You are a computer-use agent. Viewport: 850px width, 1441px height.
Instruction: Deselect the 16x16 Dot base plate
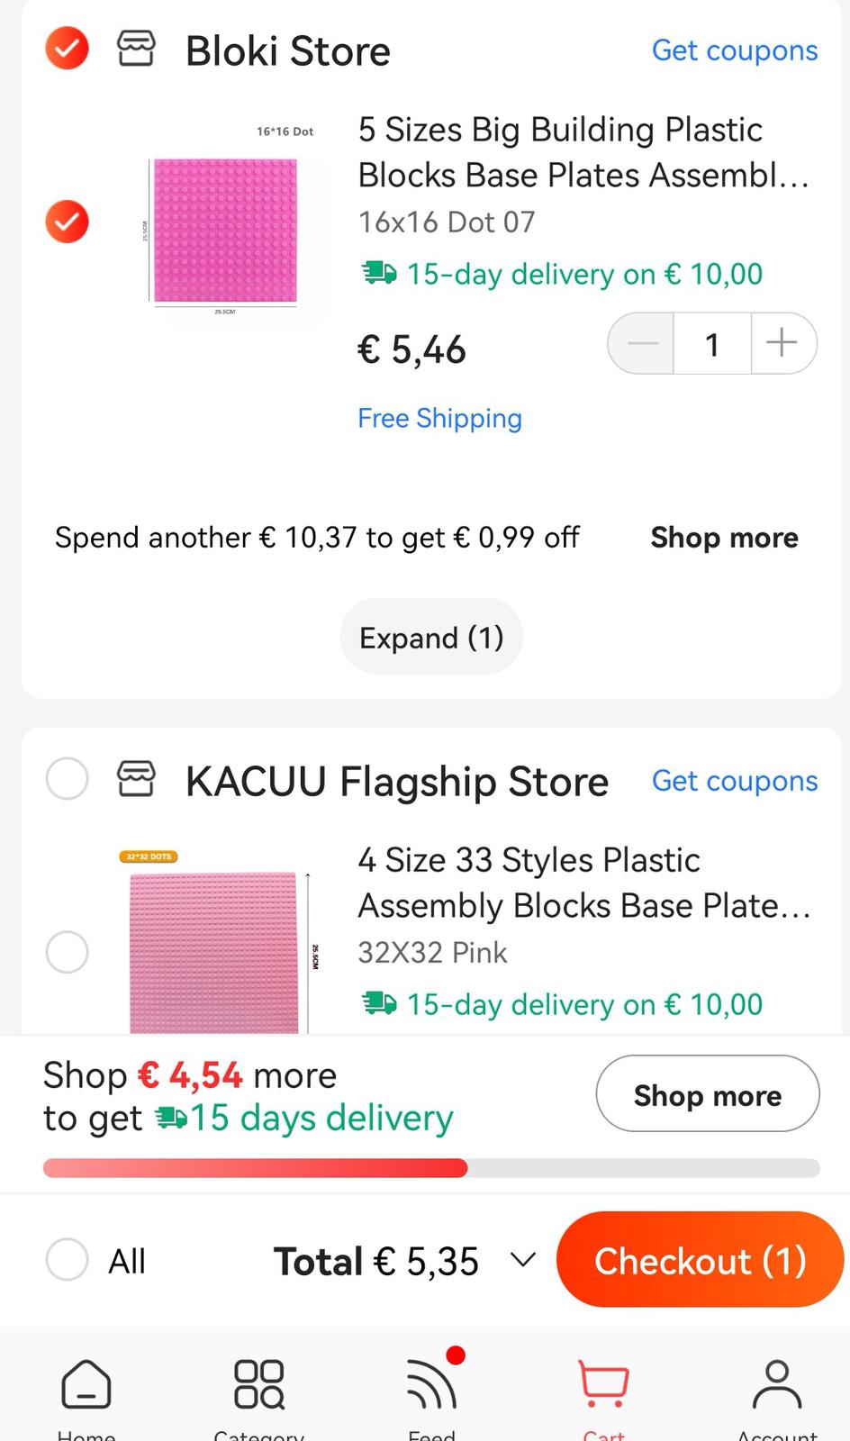point(68,222)
